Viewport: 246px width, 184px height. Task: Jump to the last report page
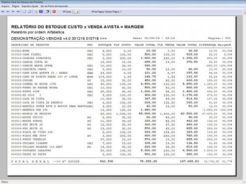(18, 12)
